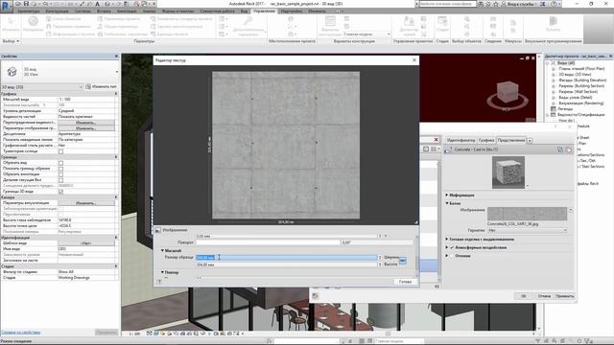The height and width of the screenshot is (345, 614).
Task: Click the image icon in texture editor
Action: click(x=157, y=230)
